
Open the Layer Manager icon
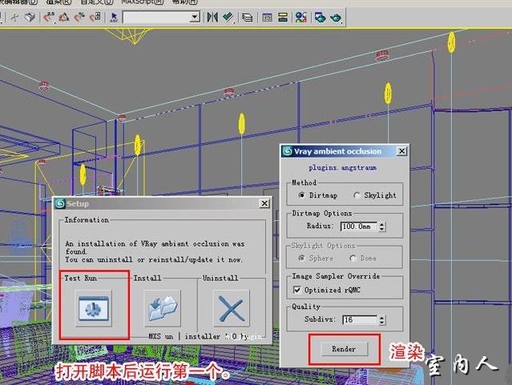coord(247,17)
